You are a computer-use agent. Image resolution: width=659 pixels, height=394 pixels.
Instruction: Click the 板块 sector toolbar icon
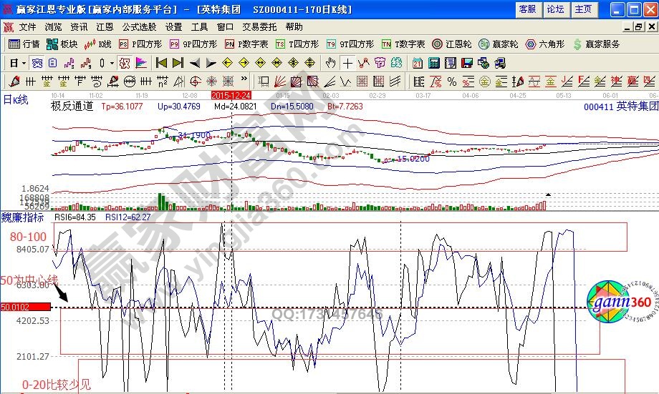coord(62,44)
